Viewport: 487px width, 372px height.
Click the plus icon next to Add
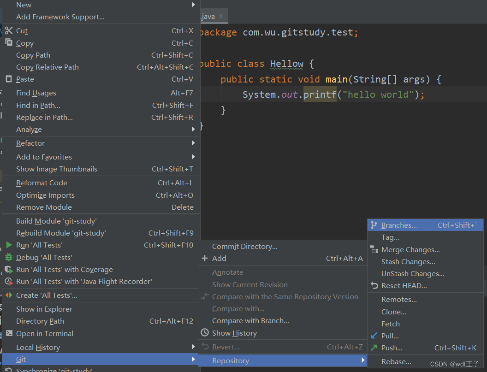point(205,258)
